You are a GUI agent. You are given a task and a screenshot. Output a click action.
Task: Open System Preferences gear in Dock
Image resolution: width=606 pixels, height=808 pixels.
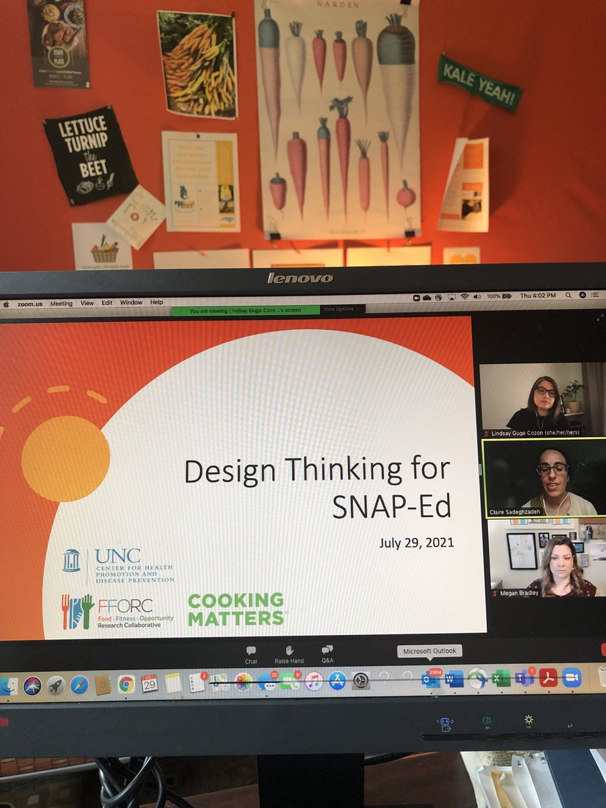point(362,680)
